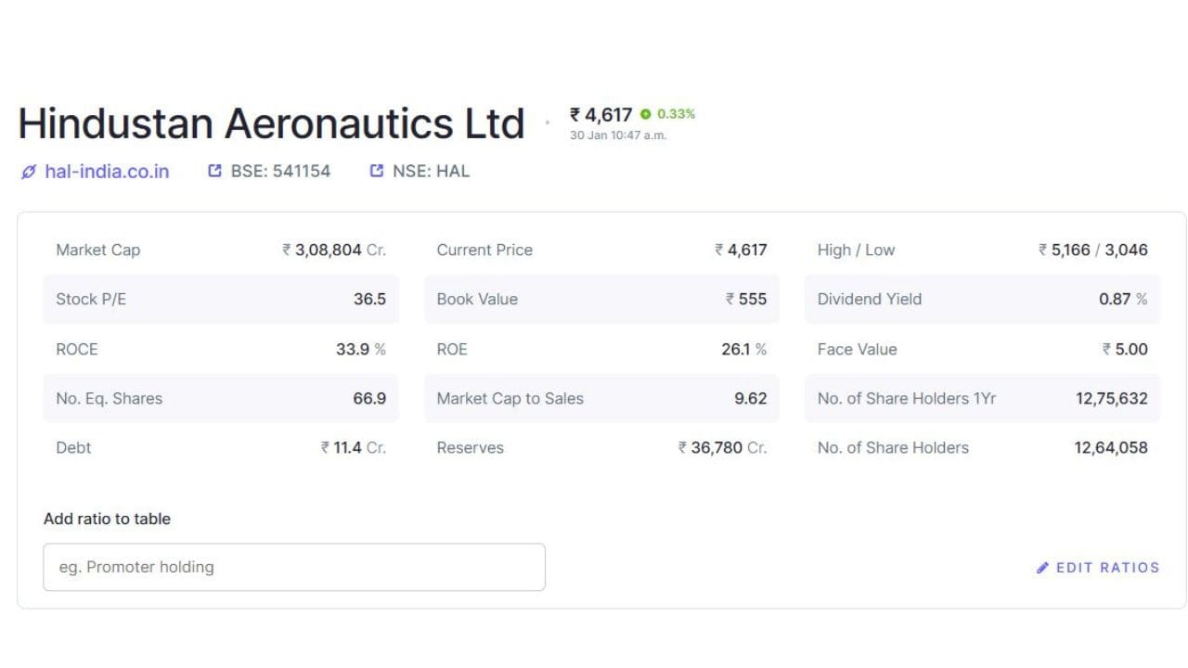Image resolution: width=1188 pixels, height=668 pixels.
Task: Click the High / Low values
Action: (1093, 250)
